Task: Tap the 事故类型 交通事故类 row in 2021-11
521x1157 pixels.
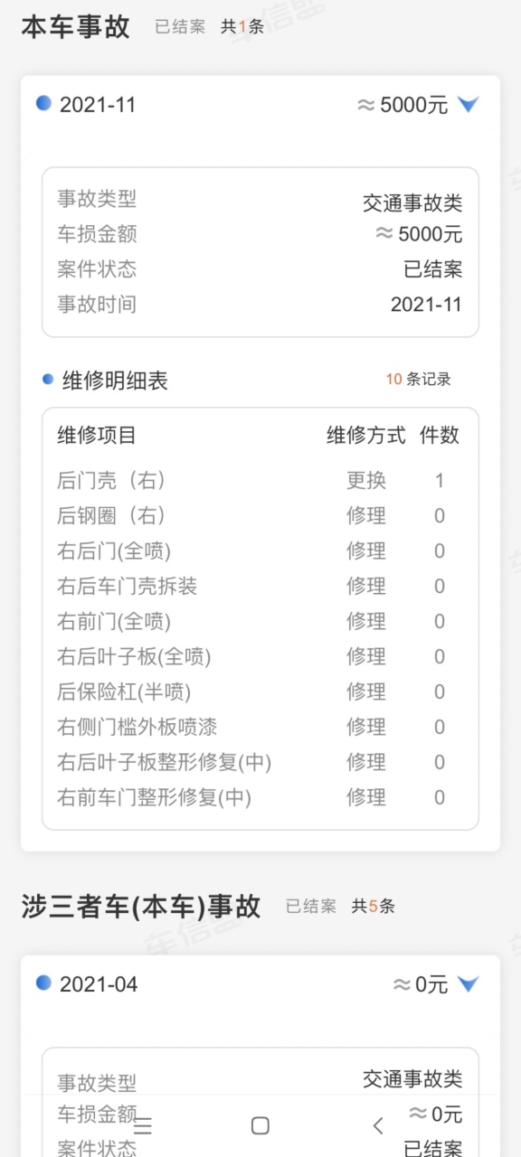Action: [260, 200]
